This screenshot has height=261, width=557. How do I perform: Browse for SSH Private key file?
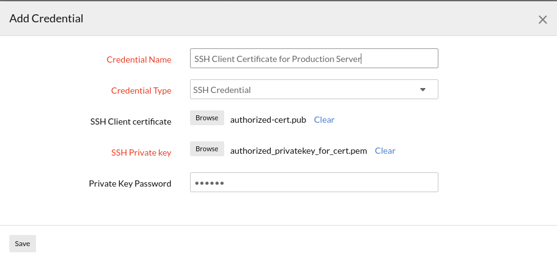click(x=207, y=149)
